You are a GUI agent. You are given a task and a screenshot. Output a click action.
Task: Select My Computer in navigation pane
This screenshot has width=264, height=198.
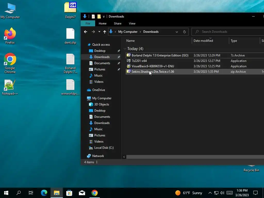coord(102,98)
